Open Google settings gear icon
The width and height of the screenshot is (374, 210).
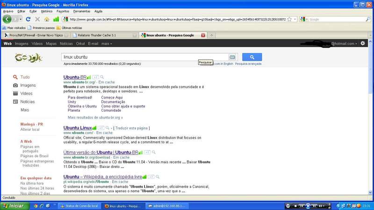[363, 43]
